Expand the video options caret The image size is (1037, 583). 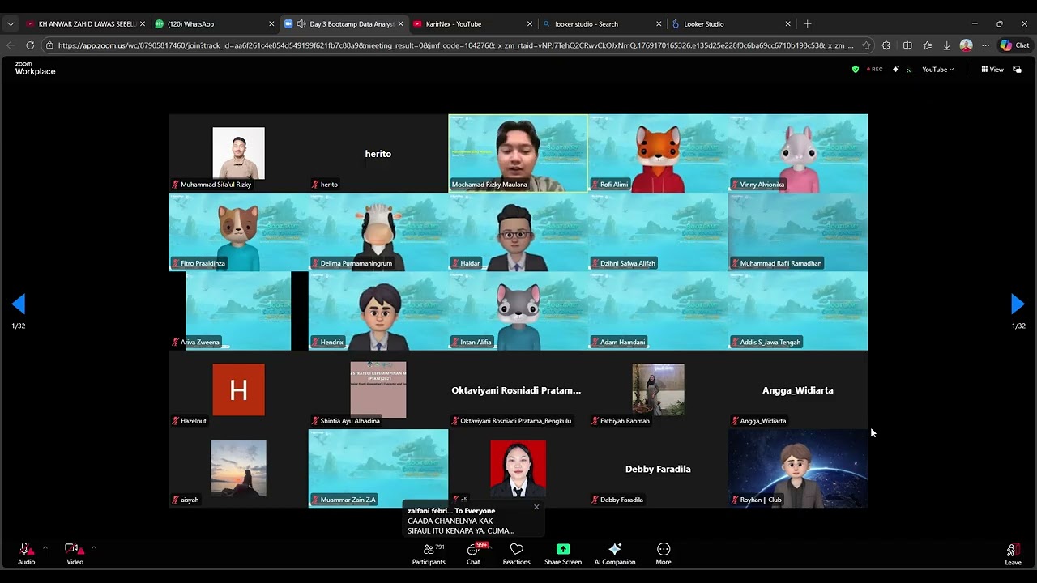click(x=93, y=548)
